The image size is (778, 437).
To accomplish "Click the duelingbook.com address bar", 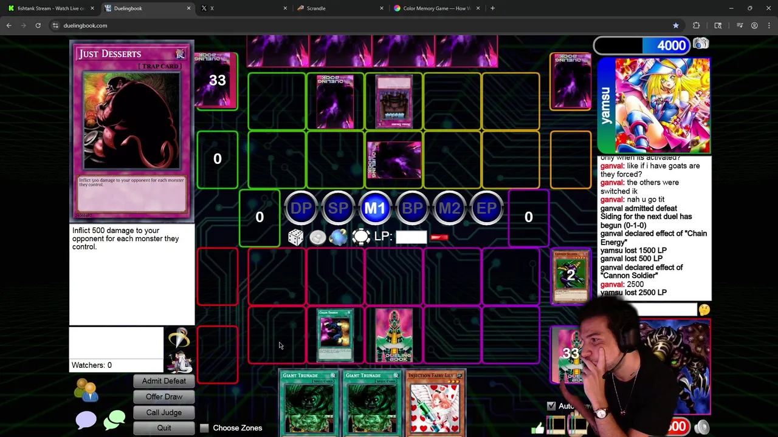I will (x=365, y=25).
